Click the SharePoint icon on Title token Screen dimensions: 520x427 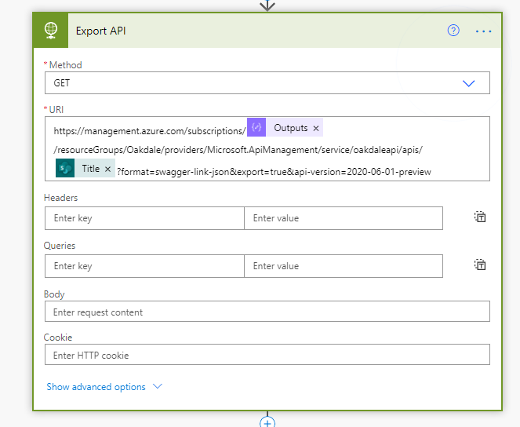pos(65,168)
